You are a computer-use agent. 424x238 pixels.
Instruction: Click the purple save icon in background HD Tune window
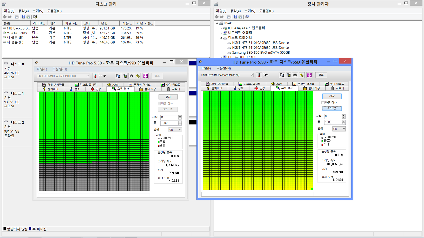pos(146,76)
